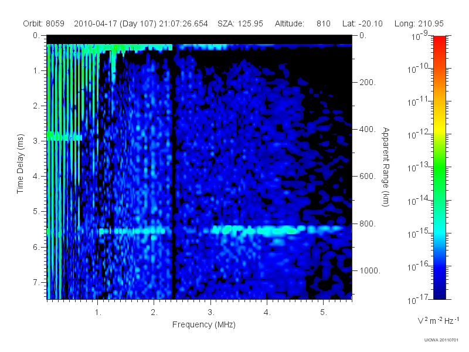Click the SZA: 125.95 header value
469x352 pixels.
pyautogui.click(x=240, y=23)
